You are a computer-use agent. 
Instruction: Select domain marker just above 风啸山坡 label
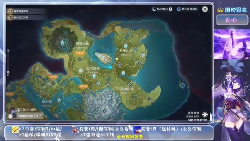click(130, 85)
